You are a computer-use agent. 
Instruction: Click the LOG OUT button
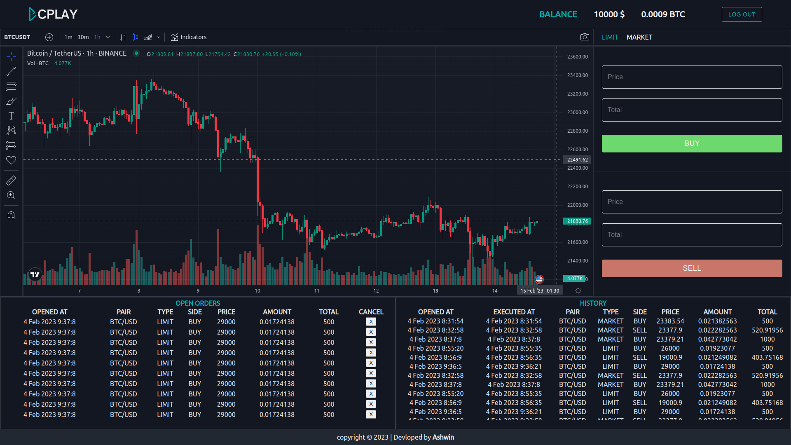(742, 14)
